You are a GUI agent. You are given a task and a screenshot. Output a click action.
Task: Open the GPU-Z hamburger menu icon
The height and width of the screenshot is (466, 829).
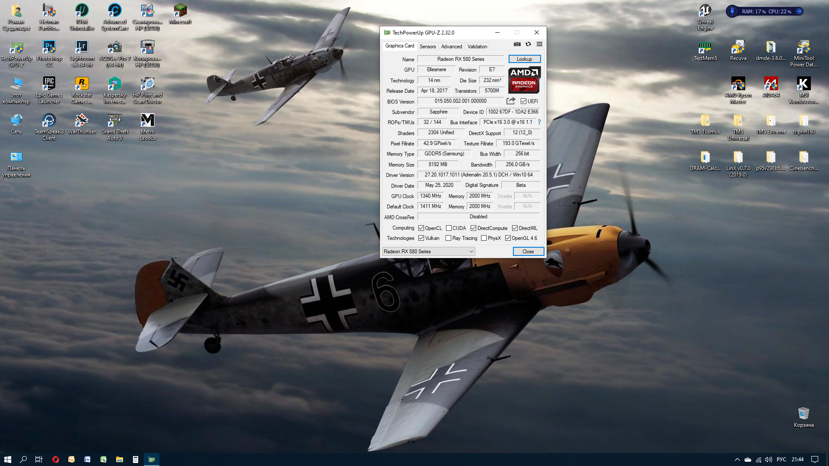point(539,44)
